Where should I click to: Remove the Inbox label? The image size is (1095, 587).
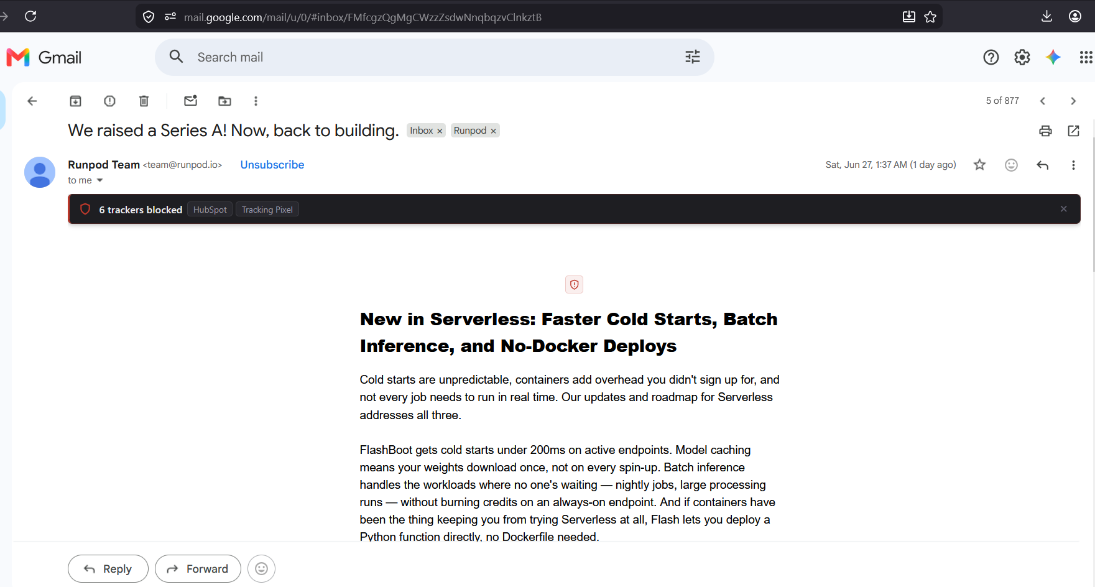point(440,131)
